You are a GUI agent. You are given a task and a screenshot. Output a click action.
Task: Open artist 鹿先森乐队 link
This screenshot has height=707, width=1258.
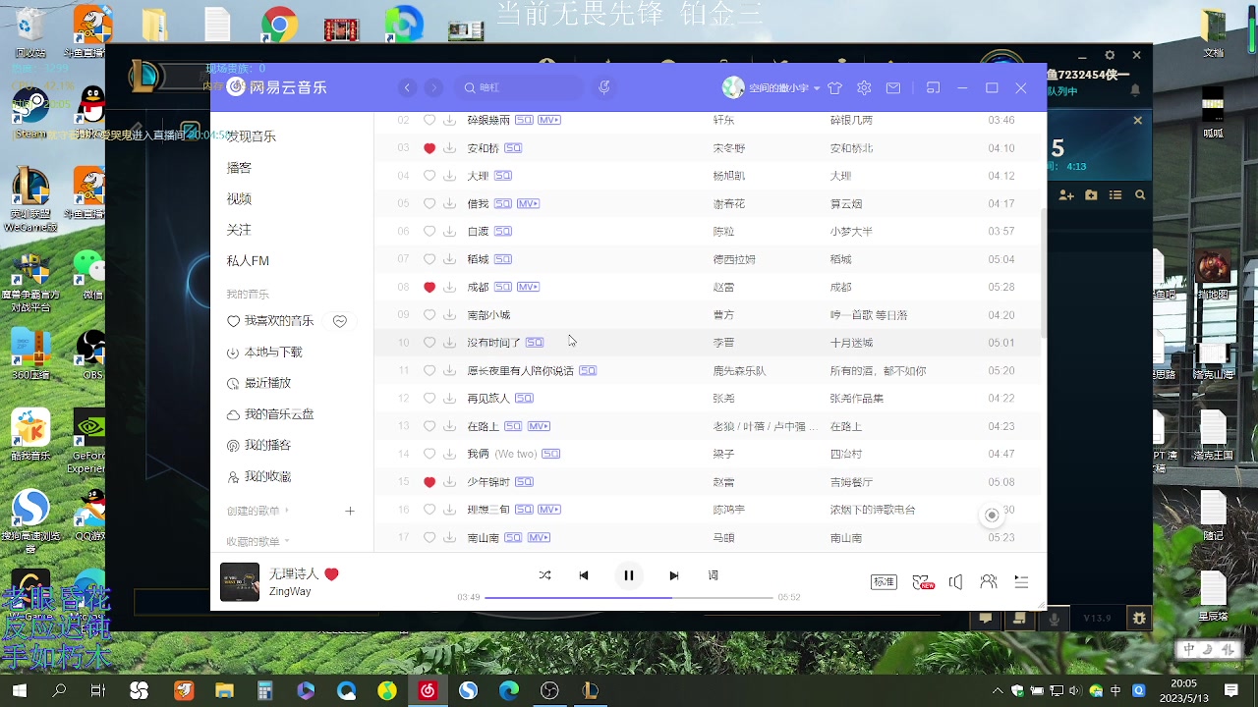point(740,371)
